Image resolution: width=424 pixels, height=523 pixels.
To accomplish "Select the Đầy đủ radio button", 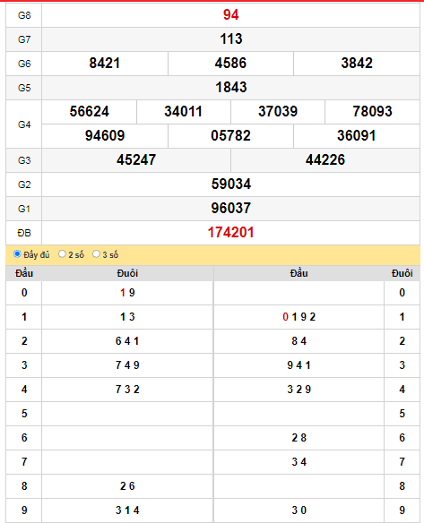I will (x=17, y=254).
